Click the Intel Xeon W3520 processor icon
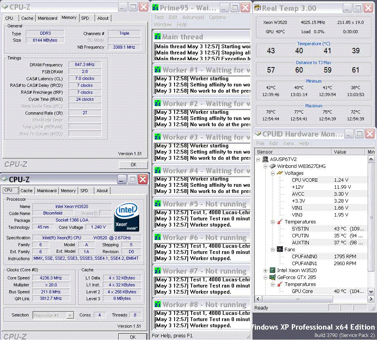Image resolution: width=377 pixels, height=340 pixels. pyautogui.click(x=273, y=270)
